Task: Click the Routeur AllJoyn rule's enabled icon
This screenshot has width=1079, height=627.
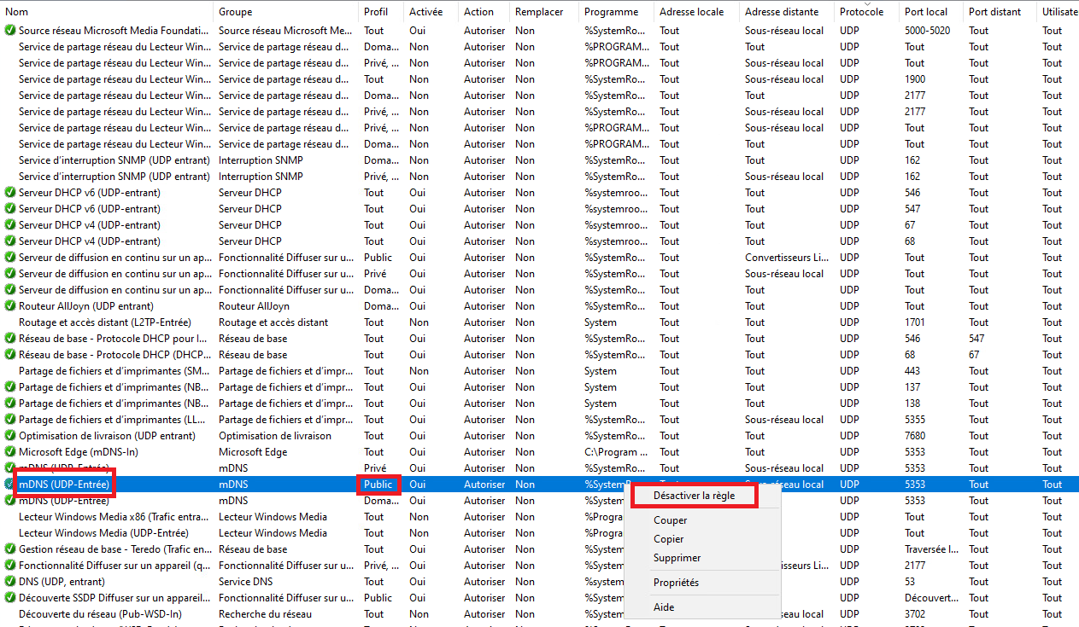Action: [x=10, y=306]
